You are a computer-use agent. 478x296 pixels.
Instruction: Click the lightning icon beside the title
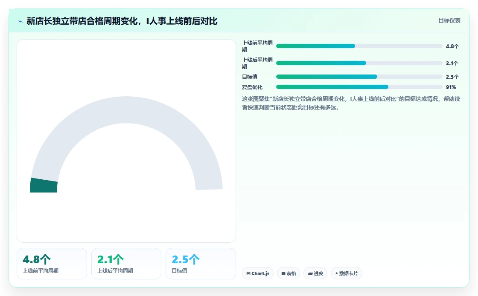coord(20,21)
